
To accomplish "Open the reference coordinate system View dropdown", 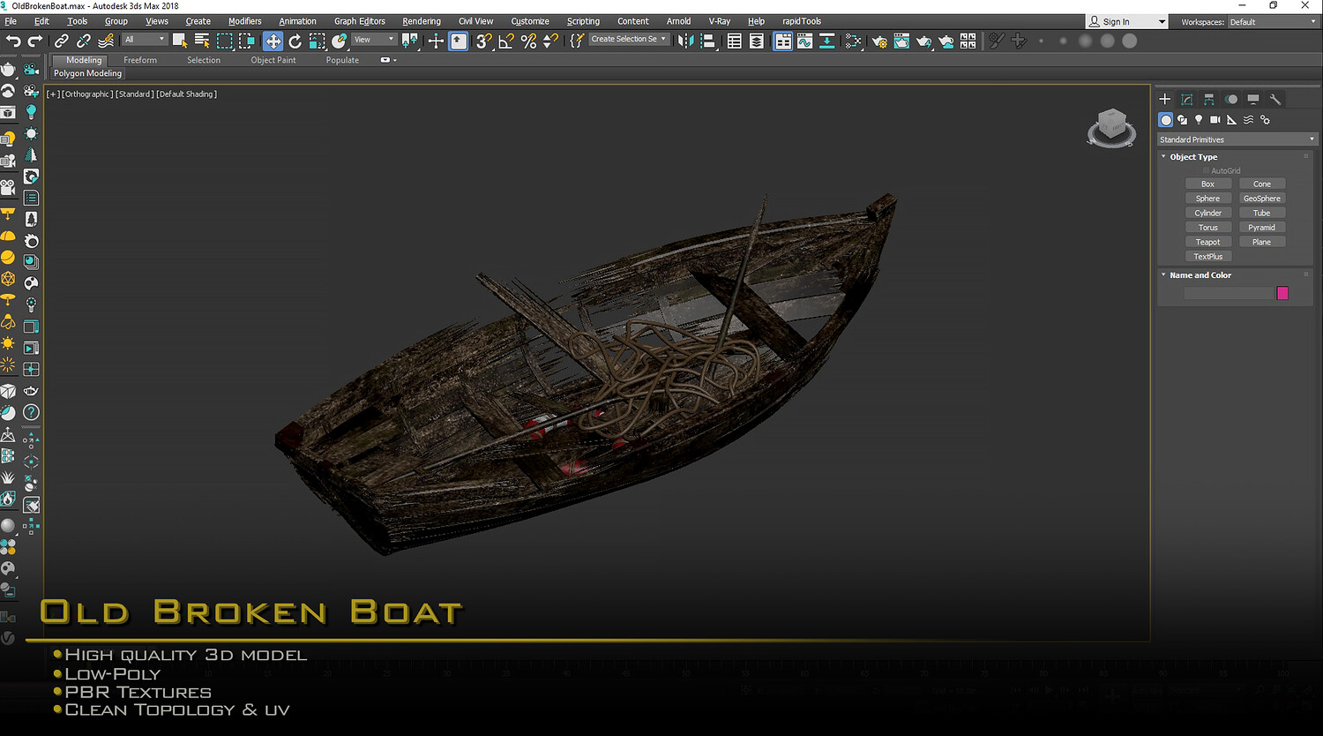I will click(x=374, y=40).
